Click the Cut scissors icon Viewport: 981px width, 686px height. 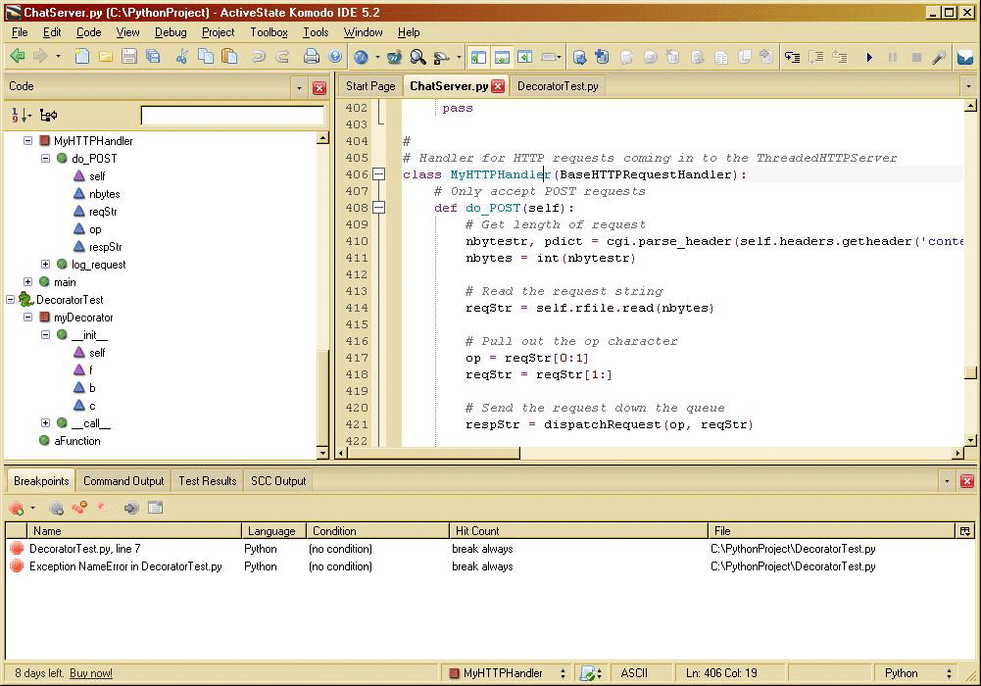click(181, 57)
